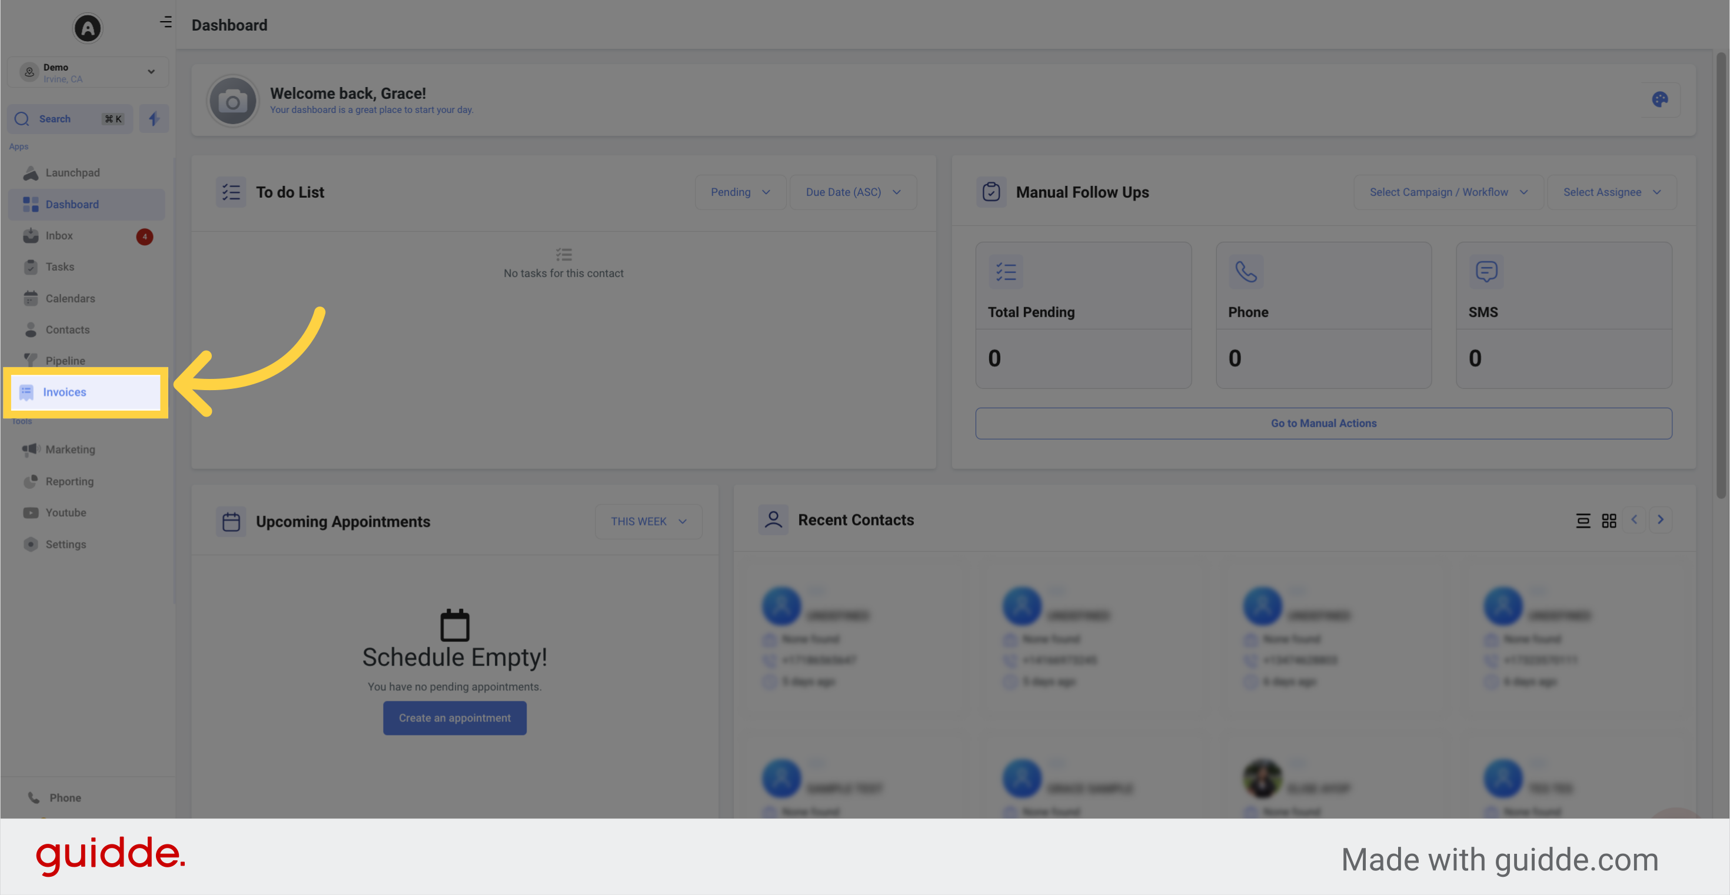
Task: Click the app logo at top left
Action: click(x=87, y=28)
